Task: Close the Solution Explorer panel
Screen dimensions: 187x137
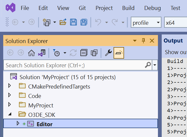Action: [152, 41]
